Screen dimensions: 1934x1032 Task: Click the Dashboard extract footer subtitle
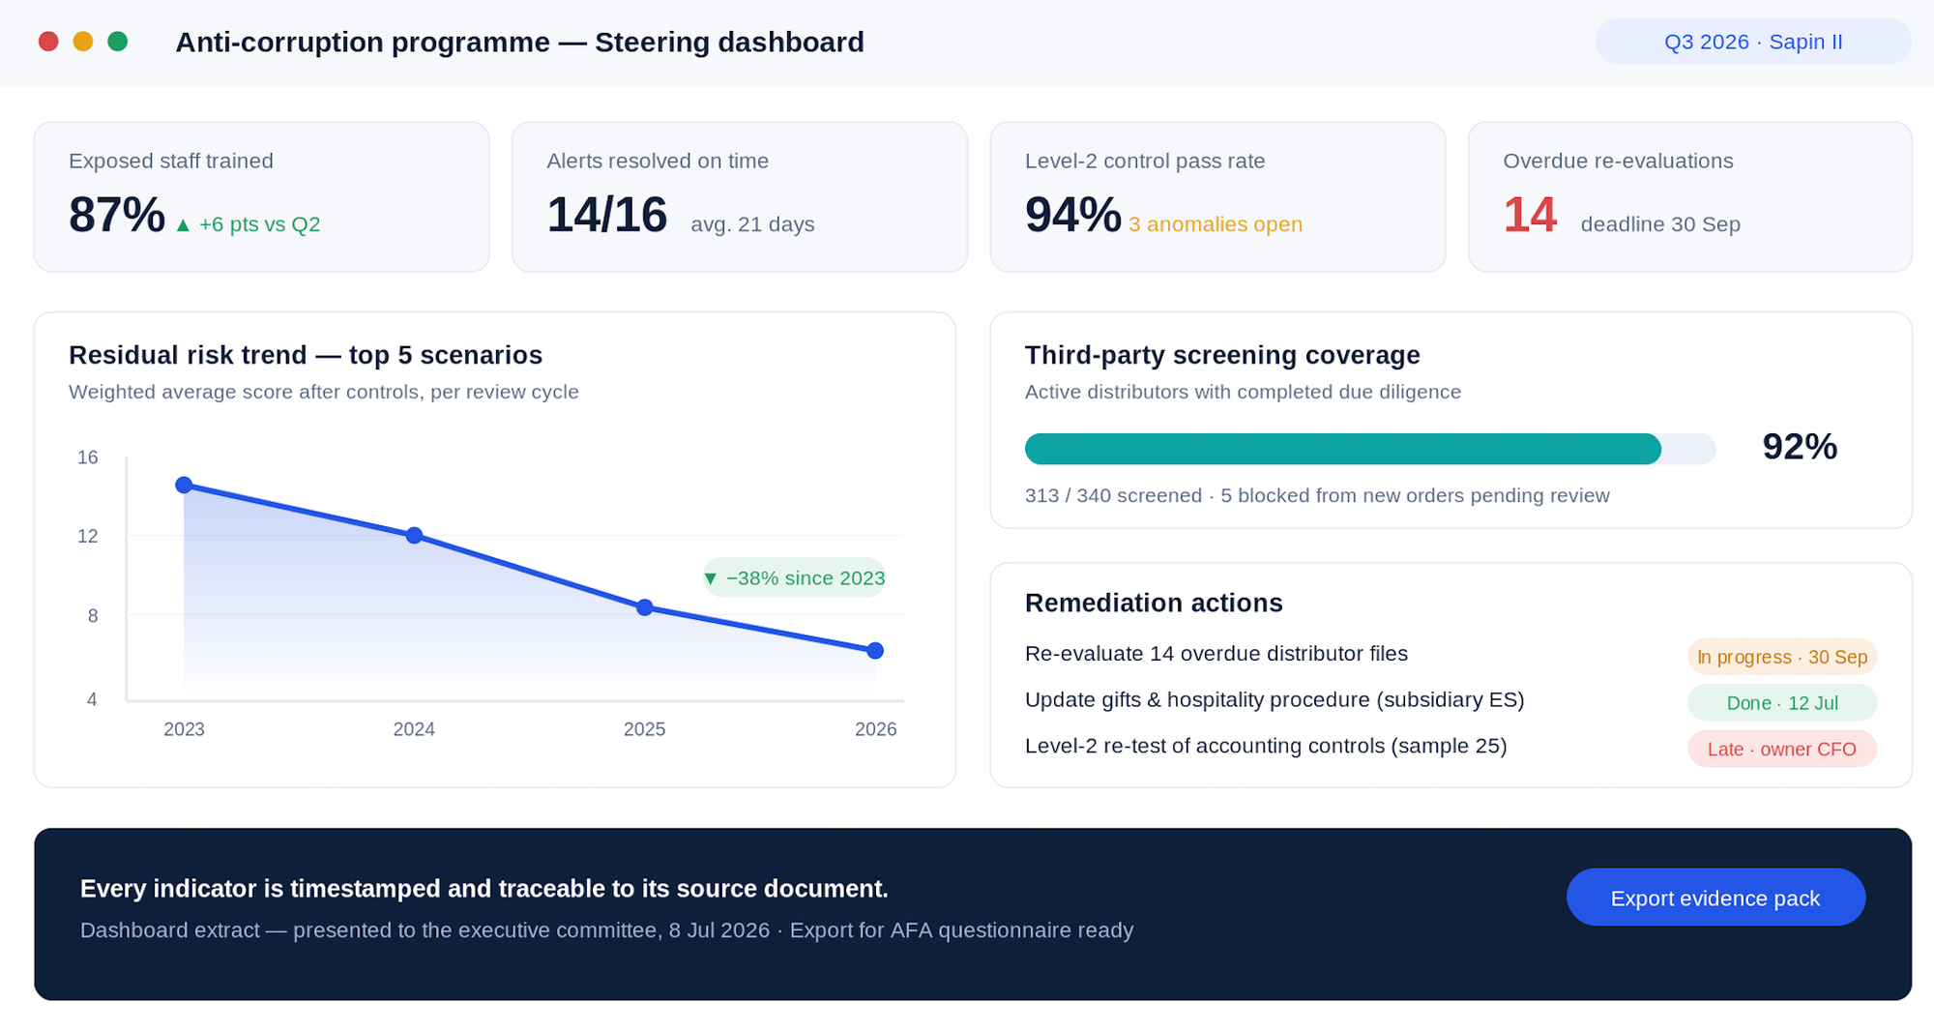pyautogui.click(x=606, y=930)
